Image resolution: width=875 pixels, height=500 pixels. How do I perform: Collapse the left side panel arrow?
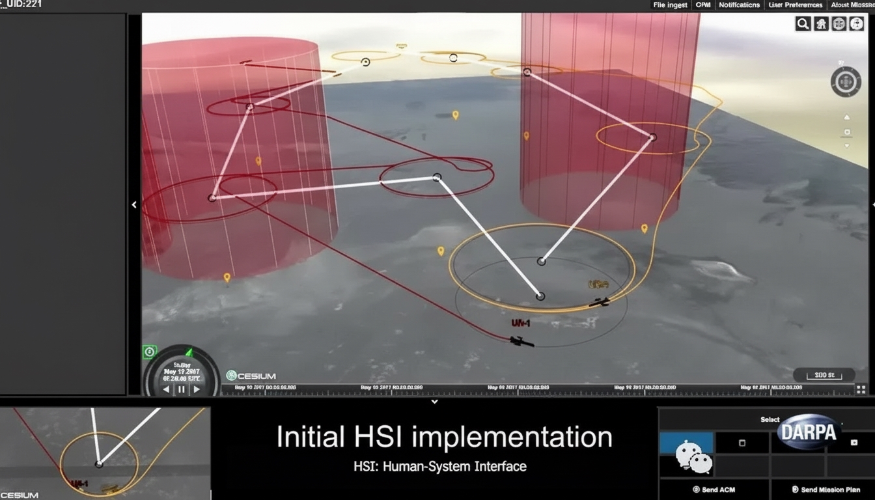click(134, 204)
